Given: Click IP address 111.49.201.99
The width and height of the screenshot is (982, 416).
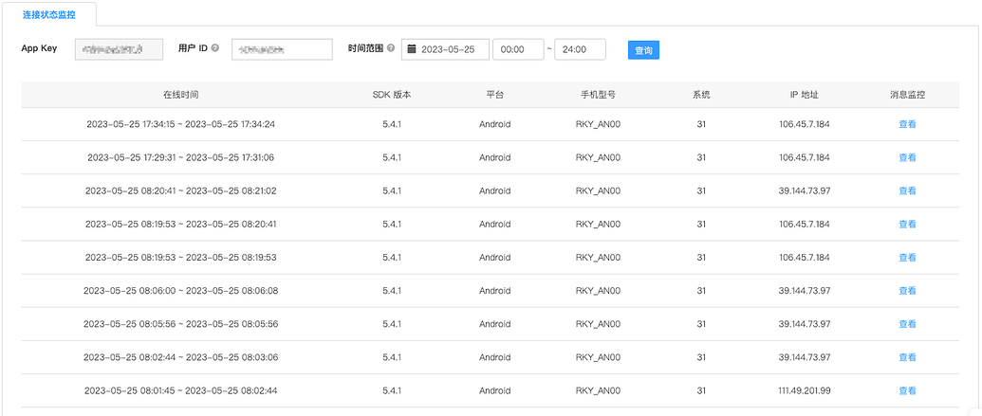Looking at the screenshot, I should pyautogui.click(x=805, y=390).
